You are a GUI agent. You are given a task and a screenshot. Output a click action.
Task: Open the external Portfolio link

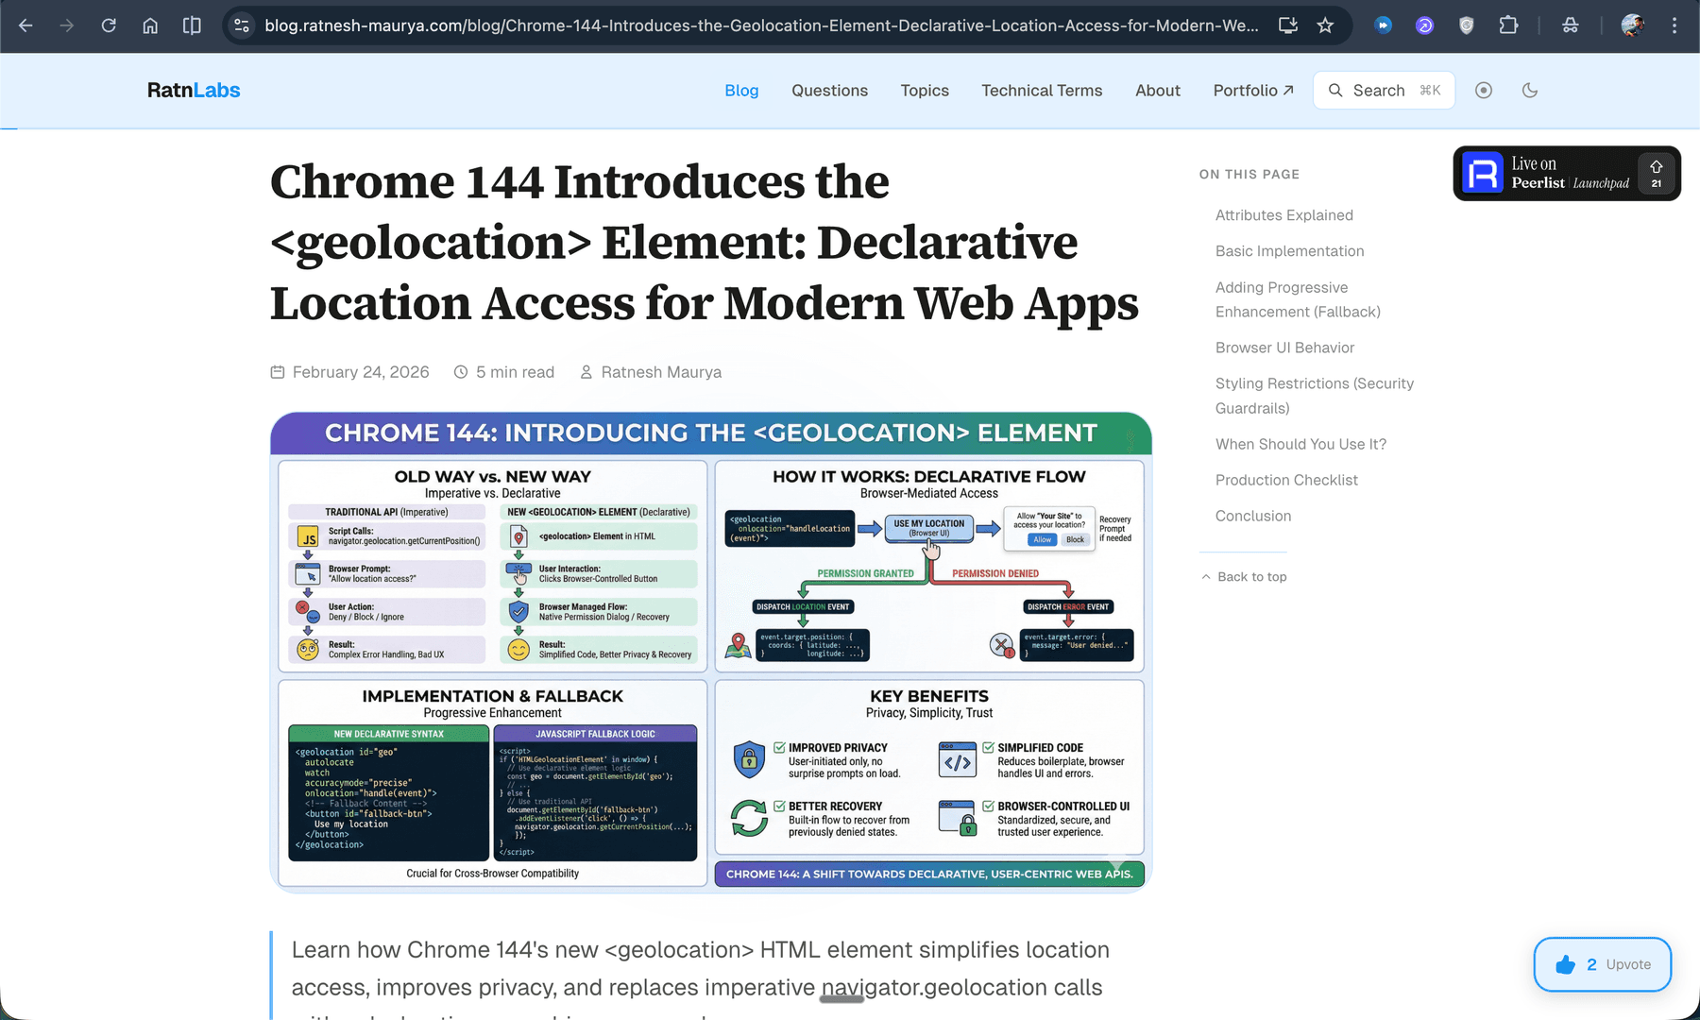[1253, 91]
